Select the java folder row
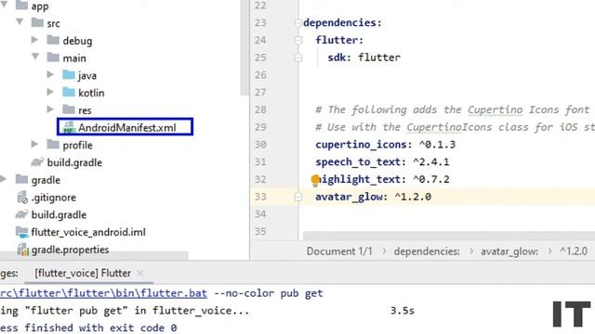Viewport: 595px width, 334px height. pos(87,76)
